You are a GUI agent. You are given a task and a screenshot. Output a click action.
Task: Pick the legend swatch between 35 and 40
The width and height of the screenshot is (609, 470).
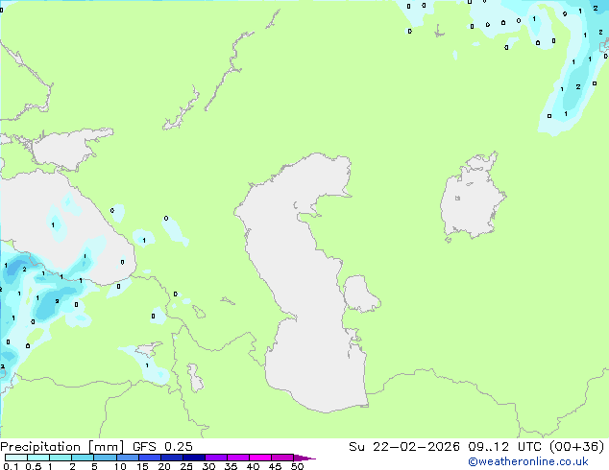(x=237, y=458)
